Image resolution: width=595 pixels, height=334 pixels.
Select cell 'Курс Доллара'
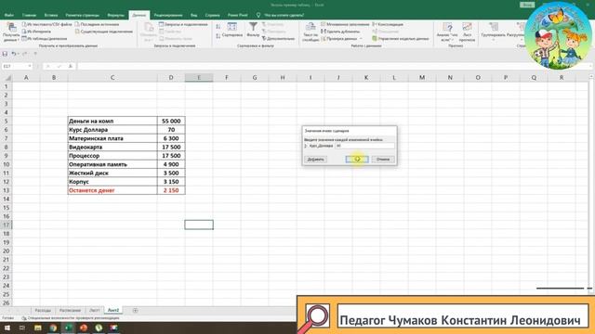pyautogui.click(x=112, y=130)
